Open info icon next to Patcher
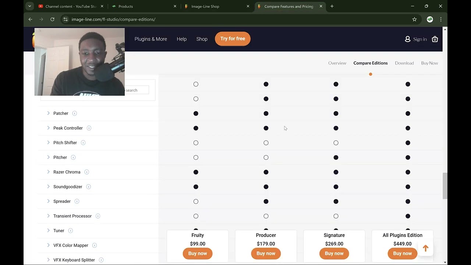Image resolution: width=471 pixels, height=265 pixels. point(74,113)
